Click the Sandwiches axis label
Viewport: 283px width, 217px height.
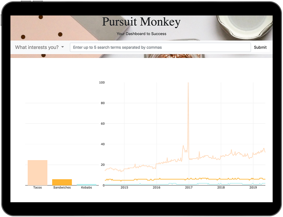(62, 187)
